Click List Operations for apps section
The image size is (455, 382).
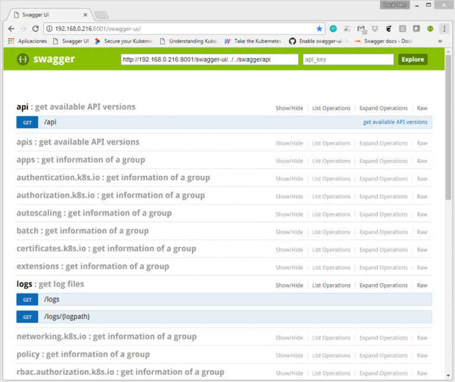click(x=331, y=161)
